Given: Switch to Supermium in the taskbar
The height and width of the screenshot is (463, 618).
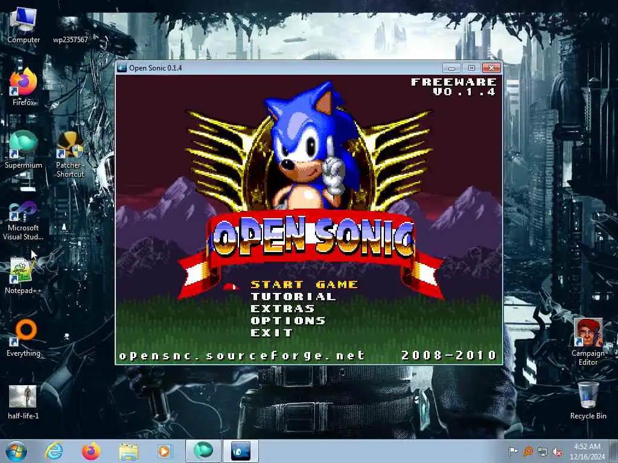Looking at the screenshot, I should 203,451.
